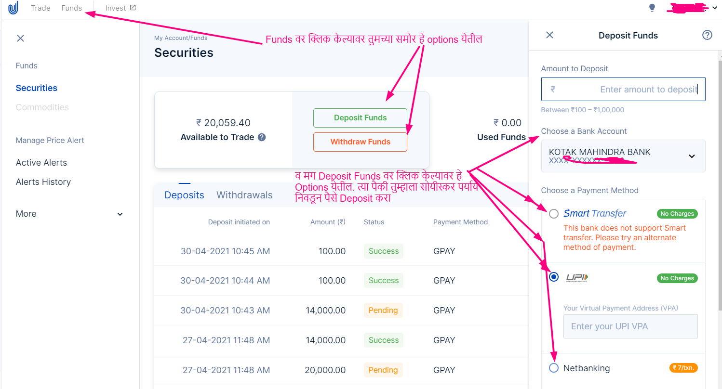The height and width of the screenshot is (389, 722).
Task: Click 30-04-2021 10:43 AM deposit date
Action: click(x=225, y=310)
